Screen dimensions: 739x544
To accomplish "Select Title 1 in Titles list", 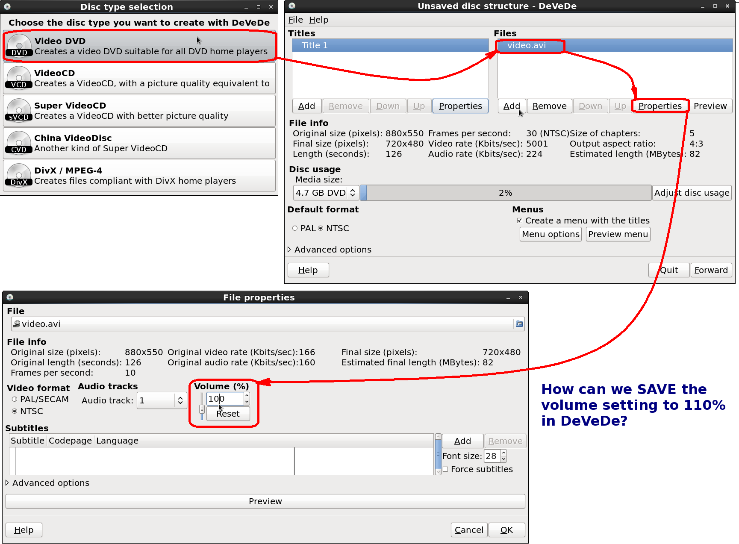I will [390, 45].
